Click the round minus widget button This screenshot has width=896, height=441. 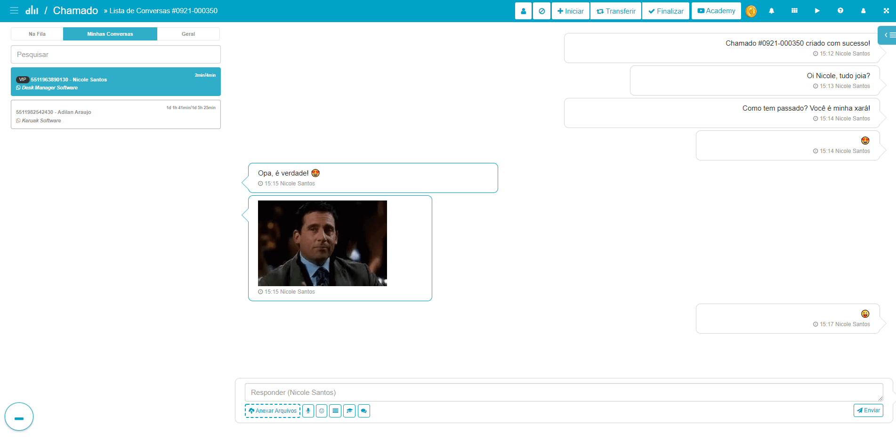[19, 417]
